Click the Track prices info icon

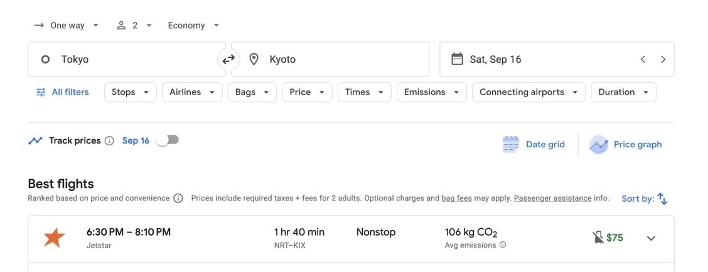(x=109, y=141)
